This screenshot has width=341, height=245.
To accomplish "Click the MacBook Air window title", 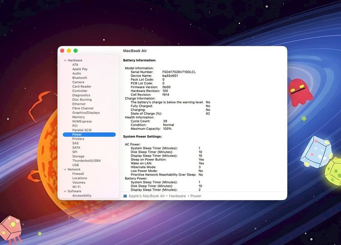I will pyautogui.click(x=135, y=51).
